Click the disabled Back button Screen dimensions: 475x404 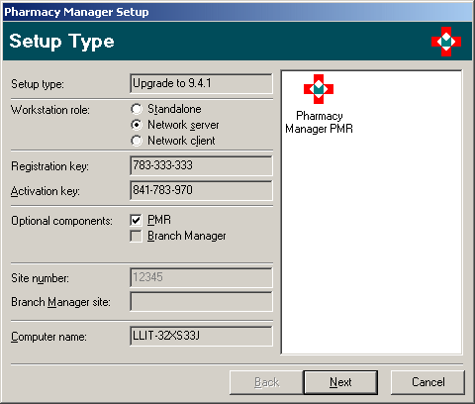266,382
